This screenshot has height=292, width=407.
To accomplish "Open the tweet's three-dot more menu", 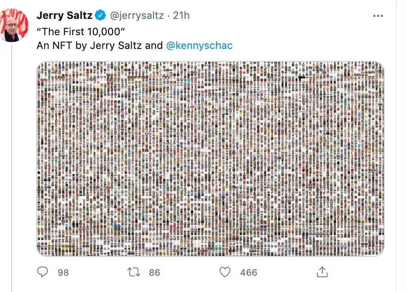I will point(378,16).
